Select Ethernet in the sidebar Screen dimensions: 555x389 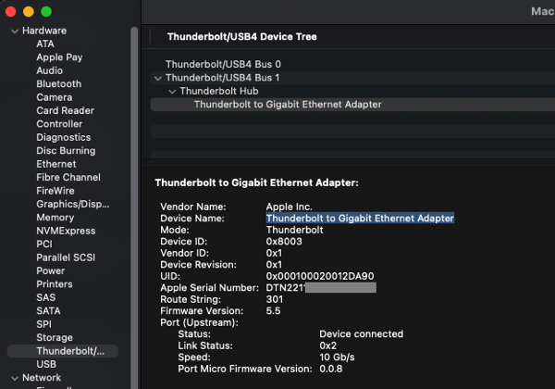[x=55, y=164]
